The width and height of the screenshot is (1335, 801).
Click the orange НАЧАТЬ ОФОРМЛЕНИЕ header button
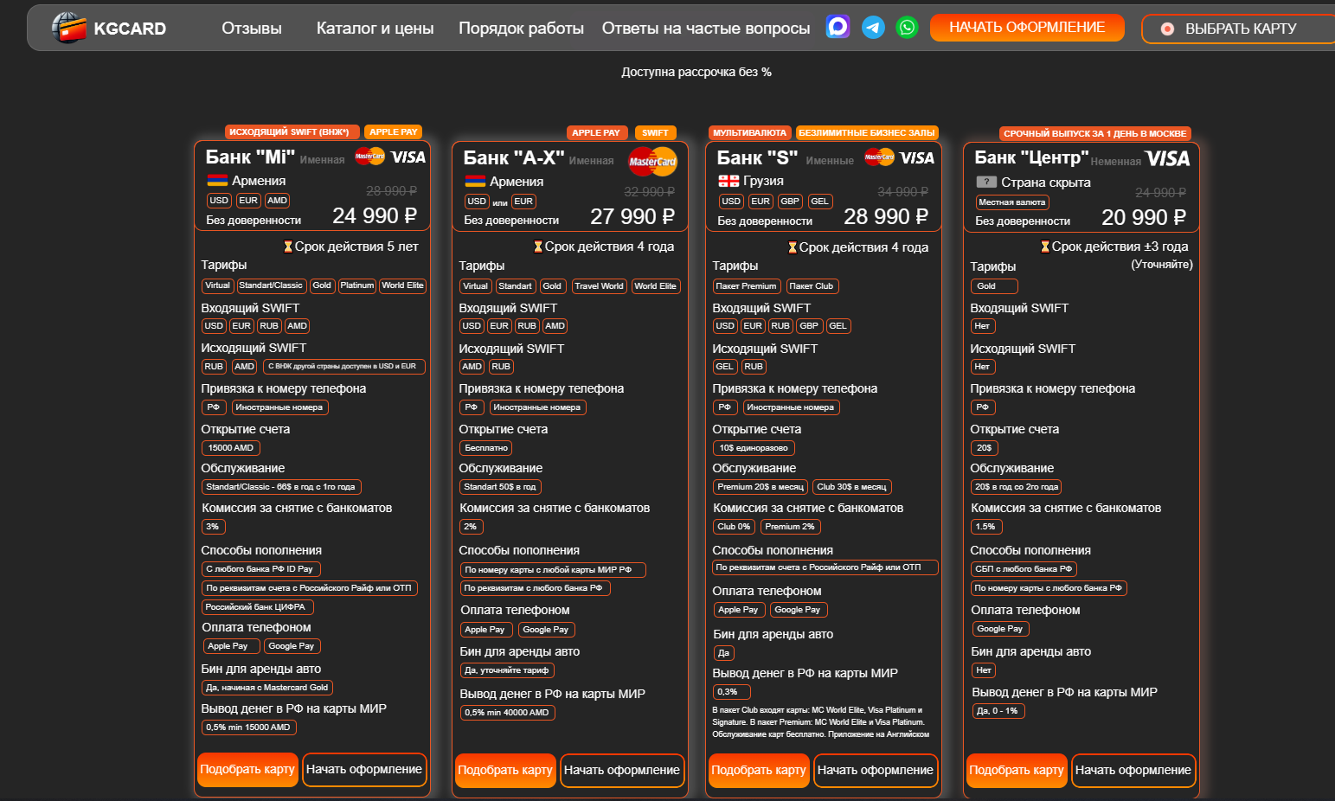tap(1027, 28)
